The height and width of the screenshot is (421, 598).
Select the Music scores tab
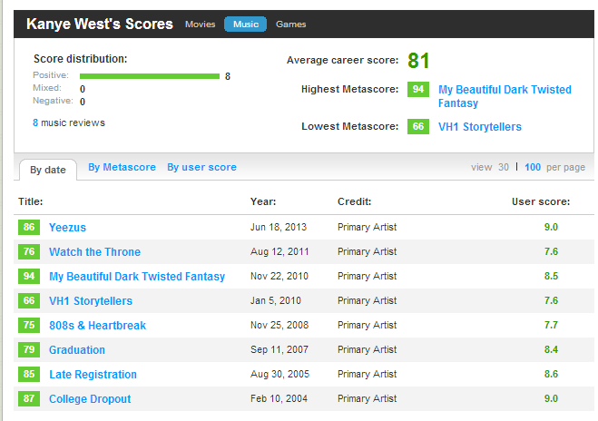(x=246, y=24)
